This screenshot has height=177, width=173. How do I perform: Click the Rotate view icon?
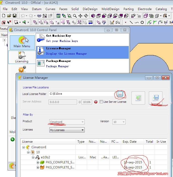(x=86, y=16)
